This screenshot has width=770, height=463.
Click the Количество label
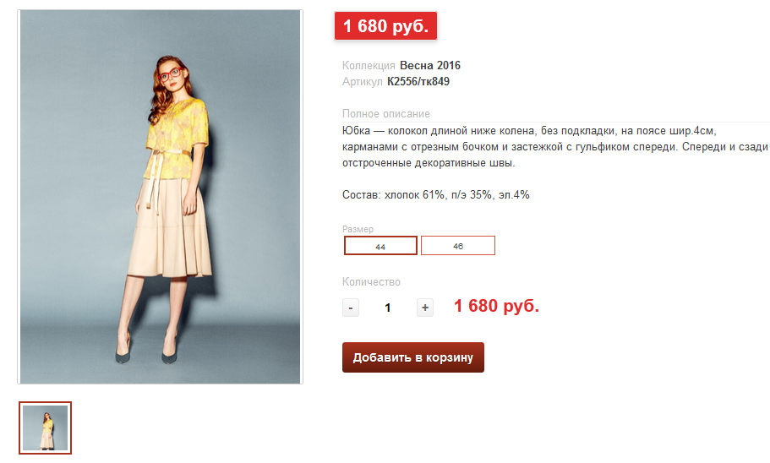(x=371, y=282)
